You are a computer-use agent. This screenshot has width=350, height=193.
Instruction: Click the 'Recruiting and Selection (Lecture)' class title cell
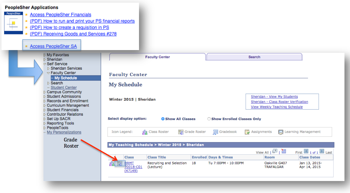[x=167, y=165]
